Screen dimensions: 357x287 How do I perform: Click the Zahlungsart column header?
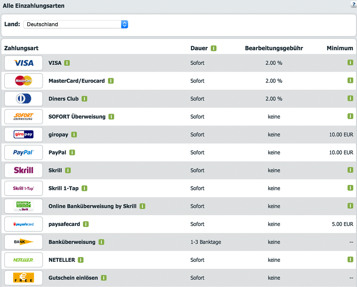(x=21, y=48)
